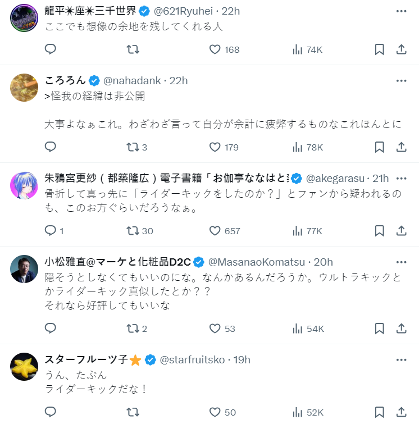
Task: Repost the 龍平 tweet
Action: coord(133,49)
